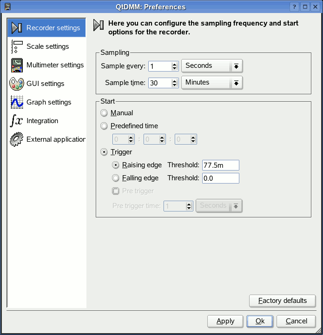Switch to the Scale settings page
Viewport: 323px width, 335px height.
point(47,46)
